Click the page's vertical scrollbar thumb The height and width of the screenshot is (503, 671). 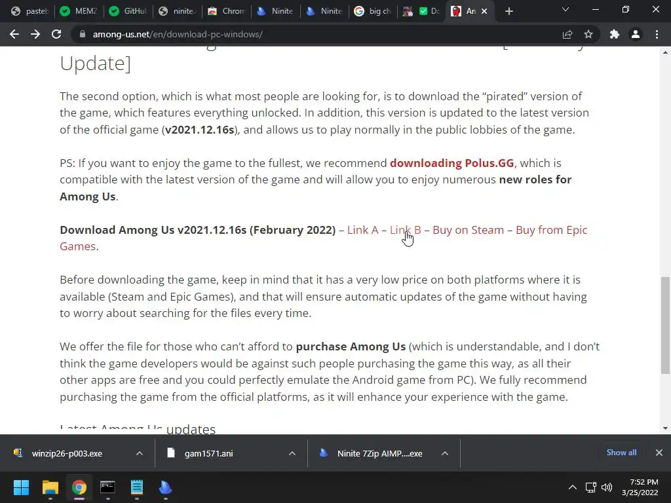(665, 324)
